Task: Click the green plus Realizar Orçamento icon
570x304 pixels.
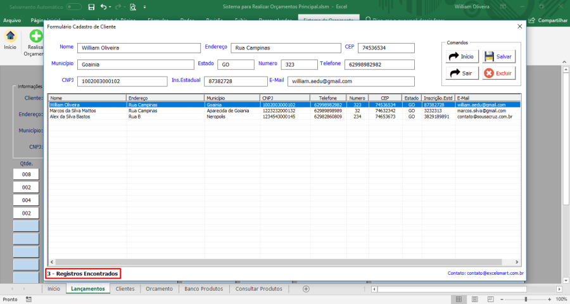Action: coord(35,36)
